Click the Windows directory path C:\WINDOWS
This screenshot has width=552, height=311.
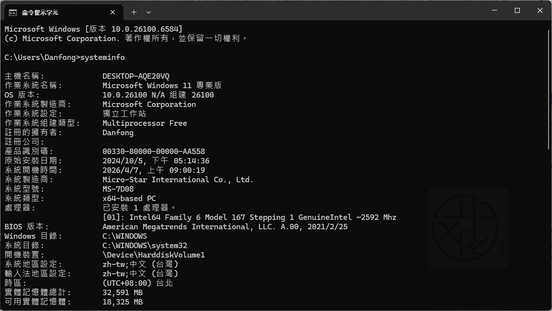[124, 236]
